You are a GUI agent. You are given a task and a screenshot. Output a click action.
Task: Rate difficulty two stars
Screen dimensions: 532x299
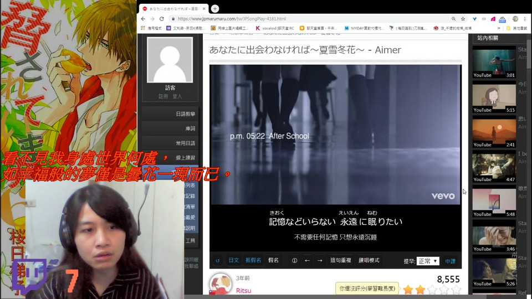[x=420, y=289]
